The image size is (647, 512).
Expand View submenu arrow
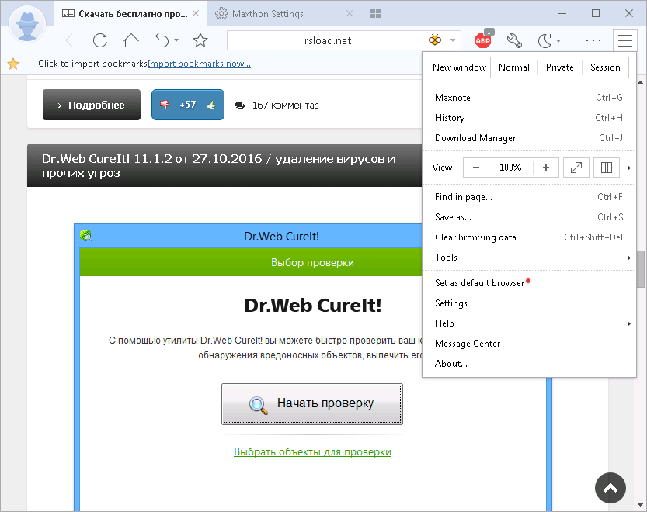pos(629,168)
